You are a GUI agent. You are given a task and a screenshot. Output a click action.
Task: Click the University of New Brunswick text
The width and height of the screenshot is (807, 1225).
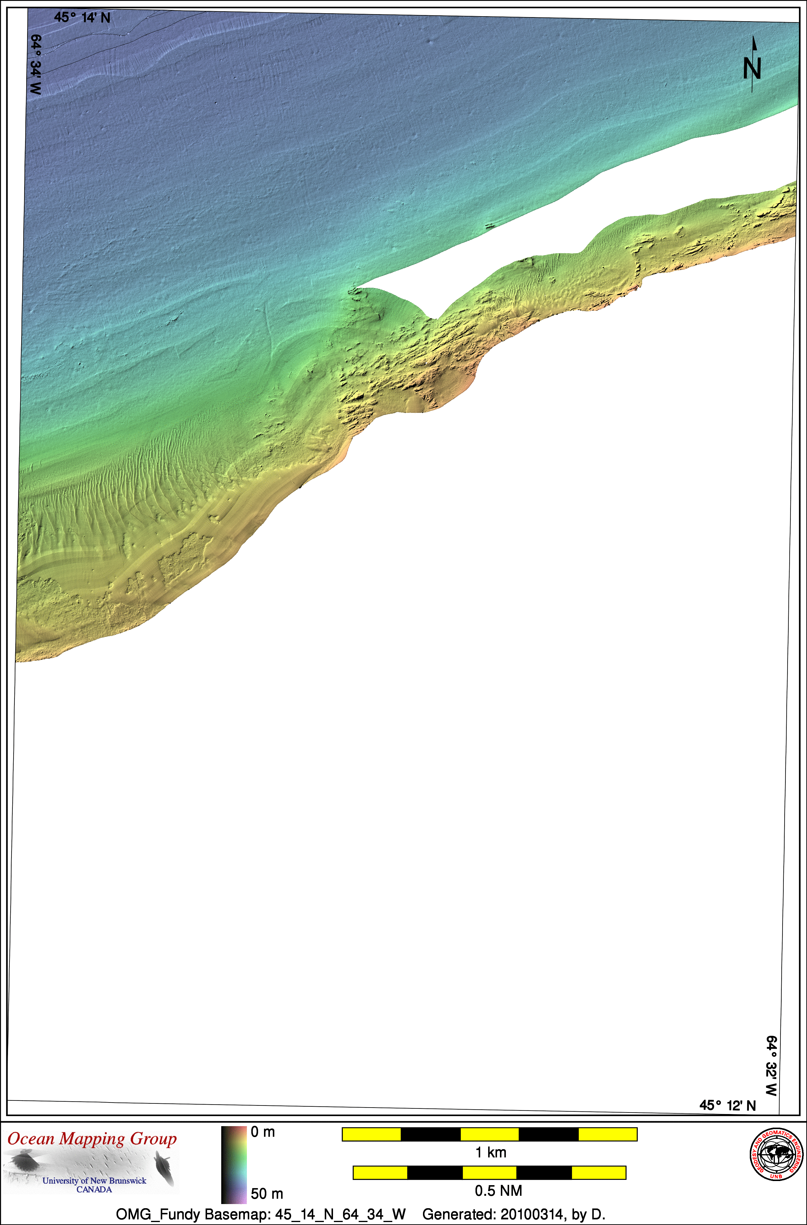(94, 1181)
